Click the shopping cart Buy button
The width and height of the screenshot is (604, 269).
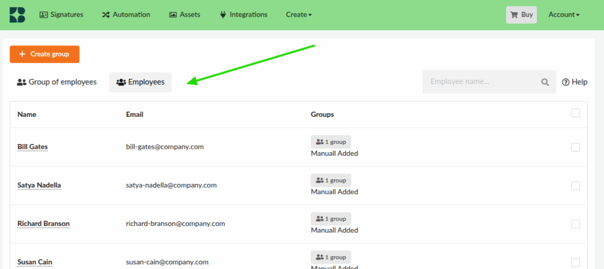click(x=521, y=15)
